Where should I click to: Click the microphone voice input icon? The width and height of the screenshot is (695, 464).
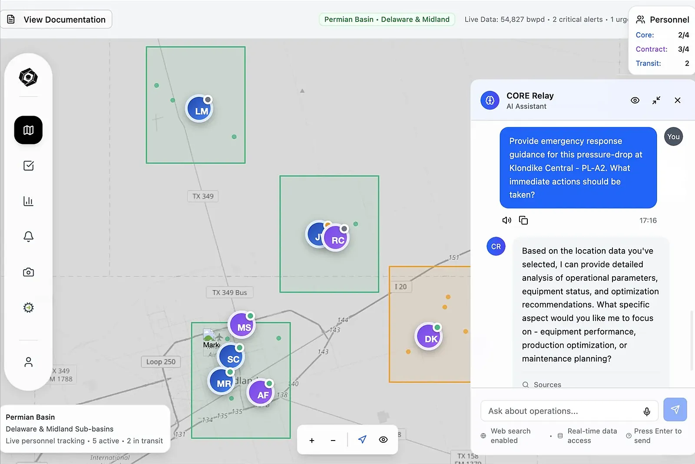coord(647,411)
